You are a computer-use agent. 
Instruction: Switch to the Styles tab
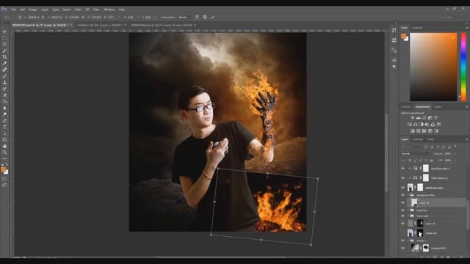pyautogui.click(x=438, y=107)
